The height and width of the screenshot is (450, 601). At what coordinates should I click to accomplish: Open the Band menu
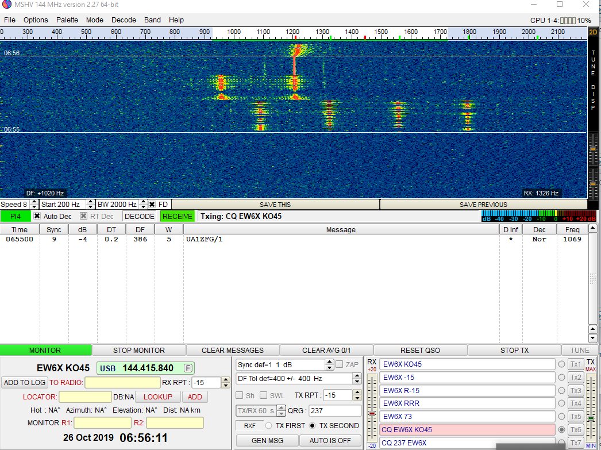tap(152, 20)
